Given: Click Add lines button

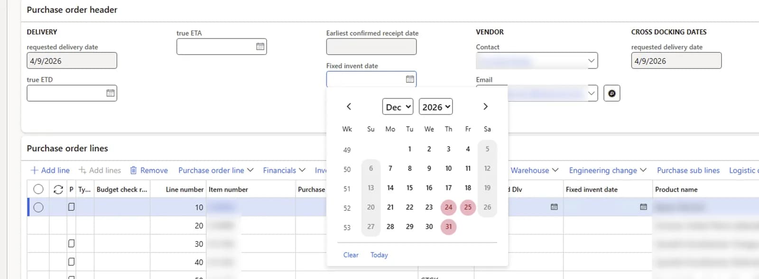Looking at the screenshot, I should point(100,170).
